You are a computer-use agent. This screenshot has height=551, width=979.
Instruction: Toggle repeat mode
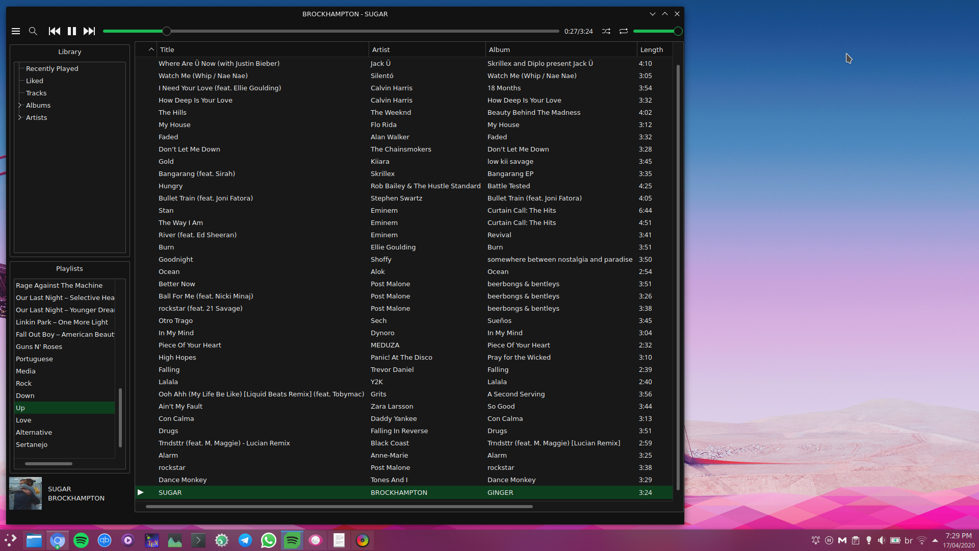[x=624, y=31]
